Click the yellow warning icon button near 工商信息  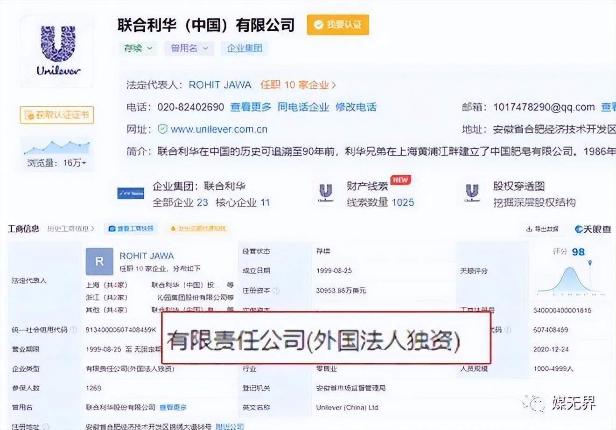coord(198,229)
